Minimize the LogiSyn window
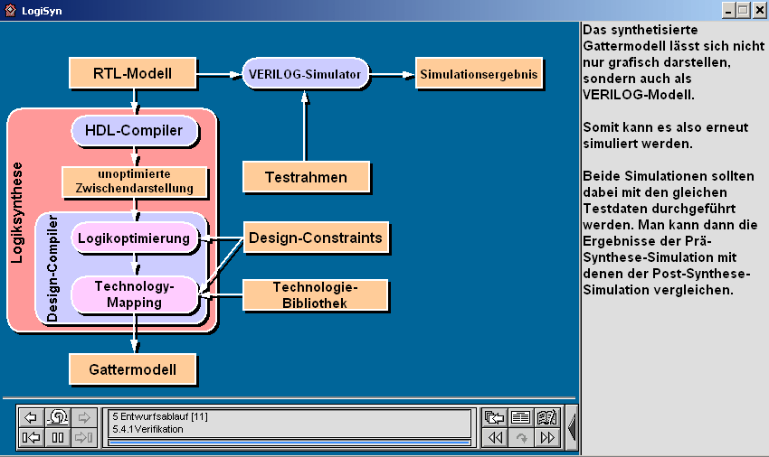 (729, 10)
